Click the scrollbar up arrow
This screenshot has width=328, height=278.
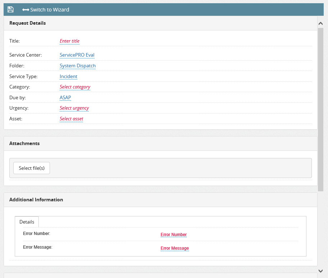(x=320, y=23)
